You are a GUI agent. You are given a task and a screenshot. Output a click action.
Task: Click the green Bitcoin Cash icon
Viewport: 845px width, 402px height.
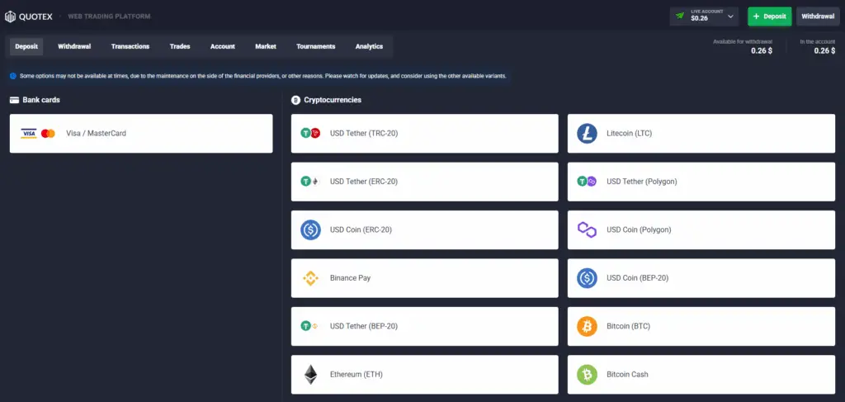(x=587, y=375)
